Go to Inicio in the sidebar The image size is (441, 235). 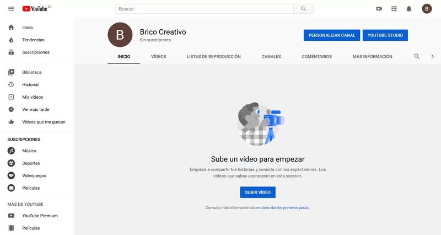pyautogui.click(x=37, y=27)
